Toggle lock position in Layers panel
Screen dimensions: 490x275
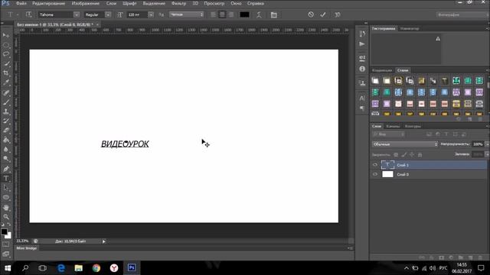(412, 154)
